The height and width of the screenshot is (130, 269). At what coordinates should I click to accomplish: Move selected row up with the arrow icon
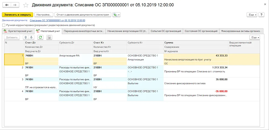[26, 37]
